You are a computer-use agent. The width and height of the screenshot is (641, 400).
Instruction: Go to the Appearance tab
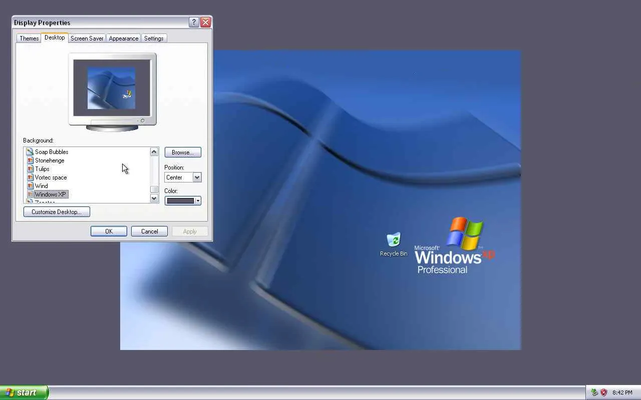124,38
